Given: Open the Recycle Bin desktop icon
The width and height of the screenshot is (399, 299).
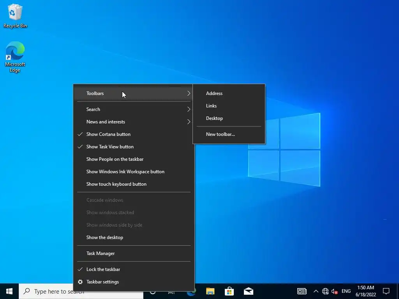Looking at the screenshot, I should point(15,16).
